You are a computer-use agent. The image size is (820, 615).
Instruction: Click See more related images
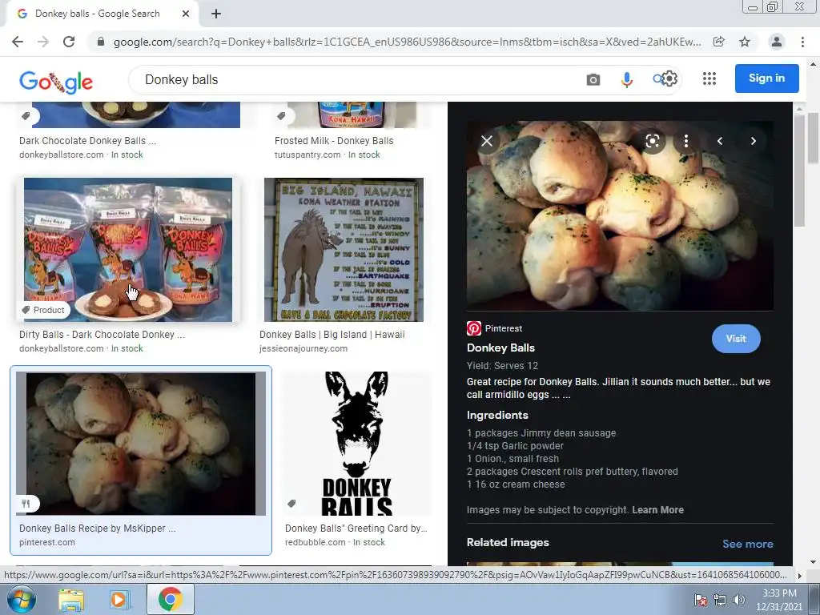click(747, 544)
